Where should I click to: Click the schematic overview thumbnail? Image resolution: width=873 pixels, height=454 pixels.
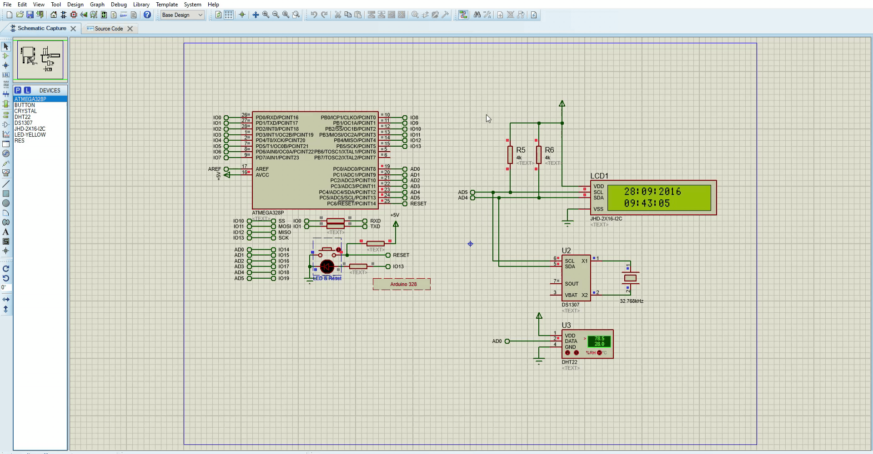(40, 59)
